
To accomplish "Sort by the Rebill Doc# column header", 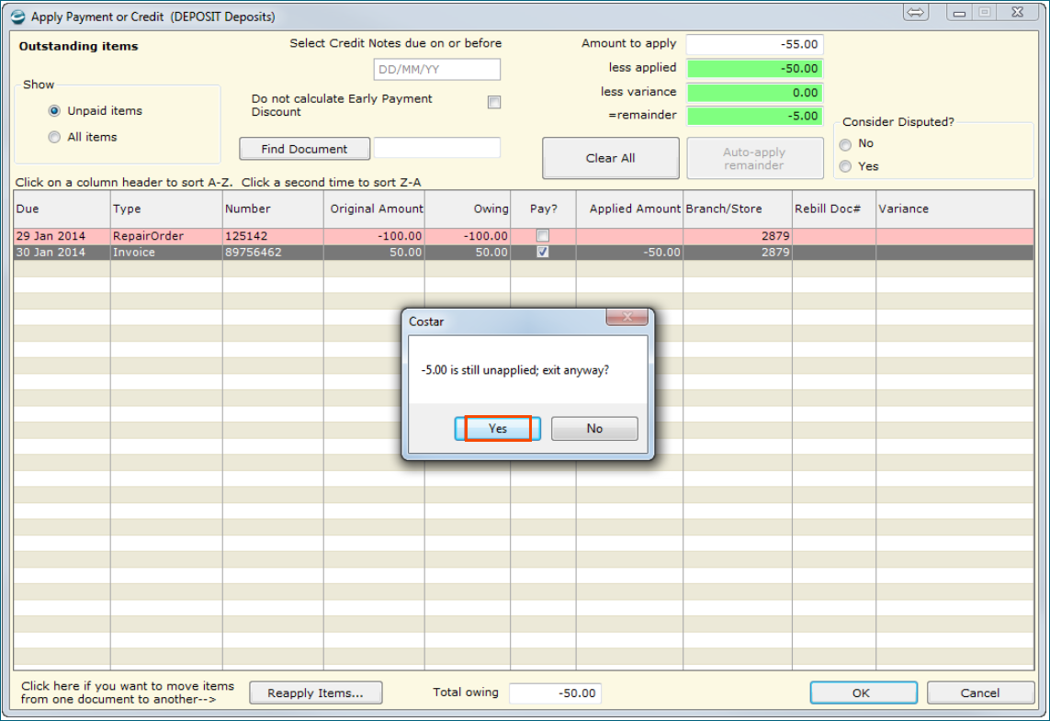I will click(x=834, y=208).
